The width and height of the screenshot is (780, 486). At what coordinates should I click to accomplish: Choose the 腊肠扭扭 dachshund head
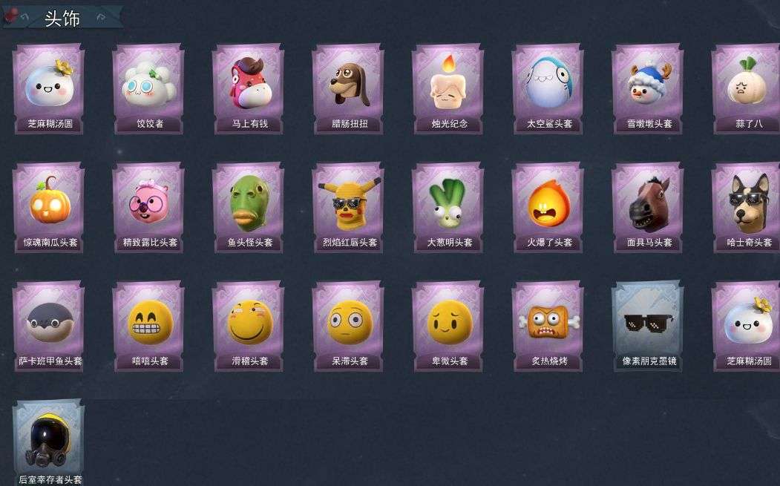point(348,89)
